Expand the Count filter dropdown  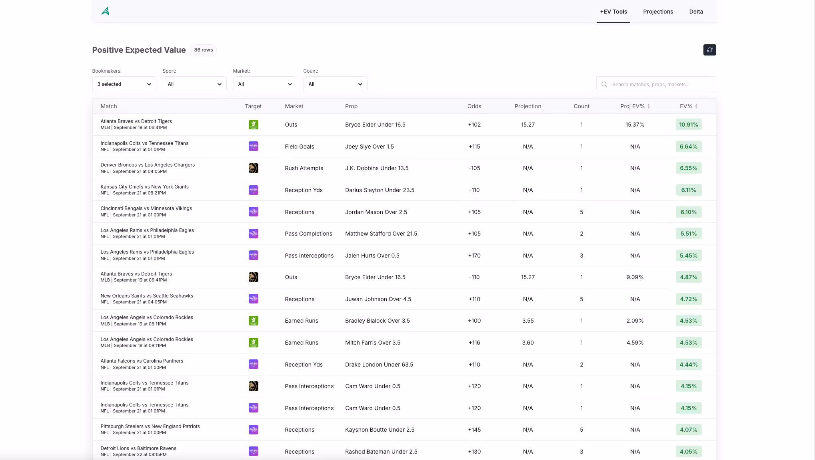335,84
